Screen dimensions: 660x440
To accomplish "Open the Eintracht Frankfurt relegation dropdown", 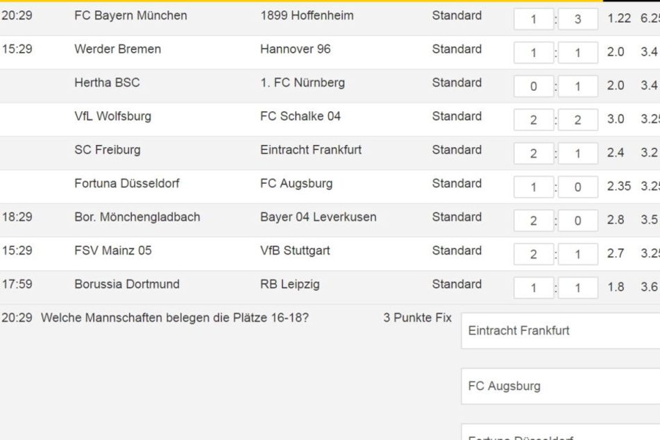I will pos(561,331).
